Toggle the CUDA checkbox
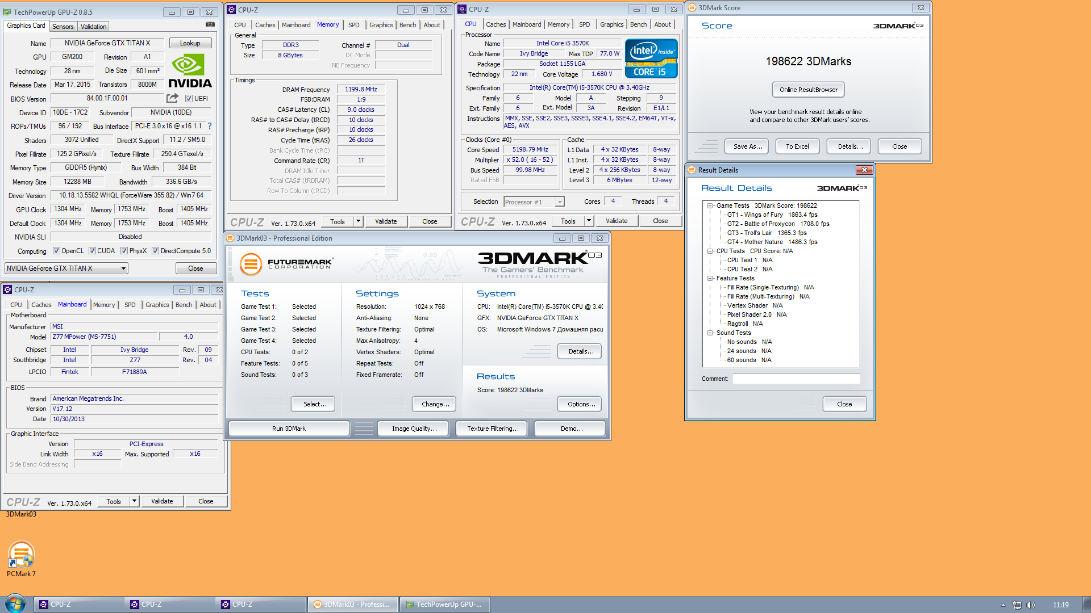 pyautogui.click(x=91, y=251)
